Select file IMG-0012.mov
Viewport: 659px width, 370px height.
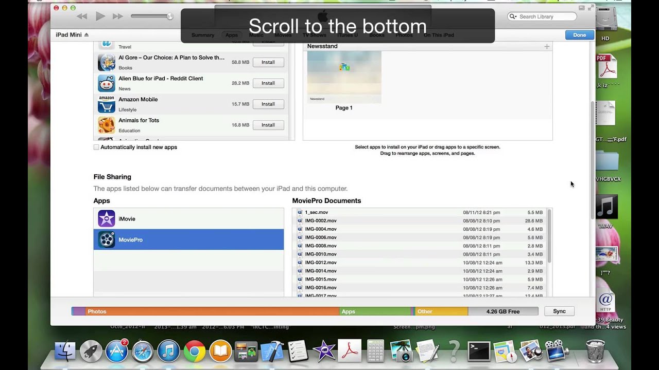point(422,263)
